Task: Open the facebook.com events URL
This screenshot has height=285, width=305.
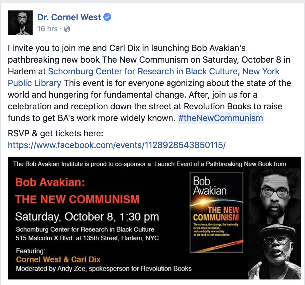Action: [117, 145]
